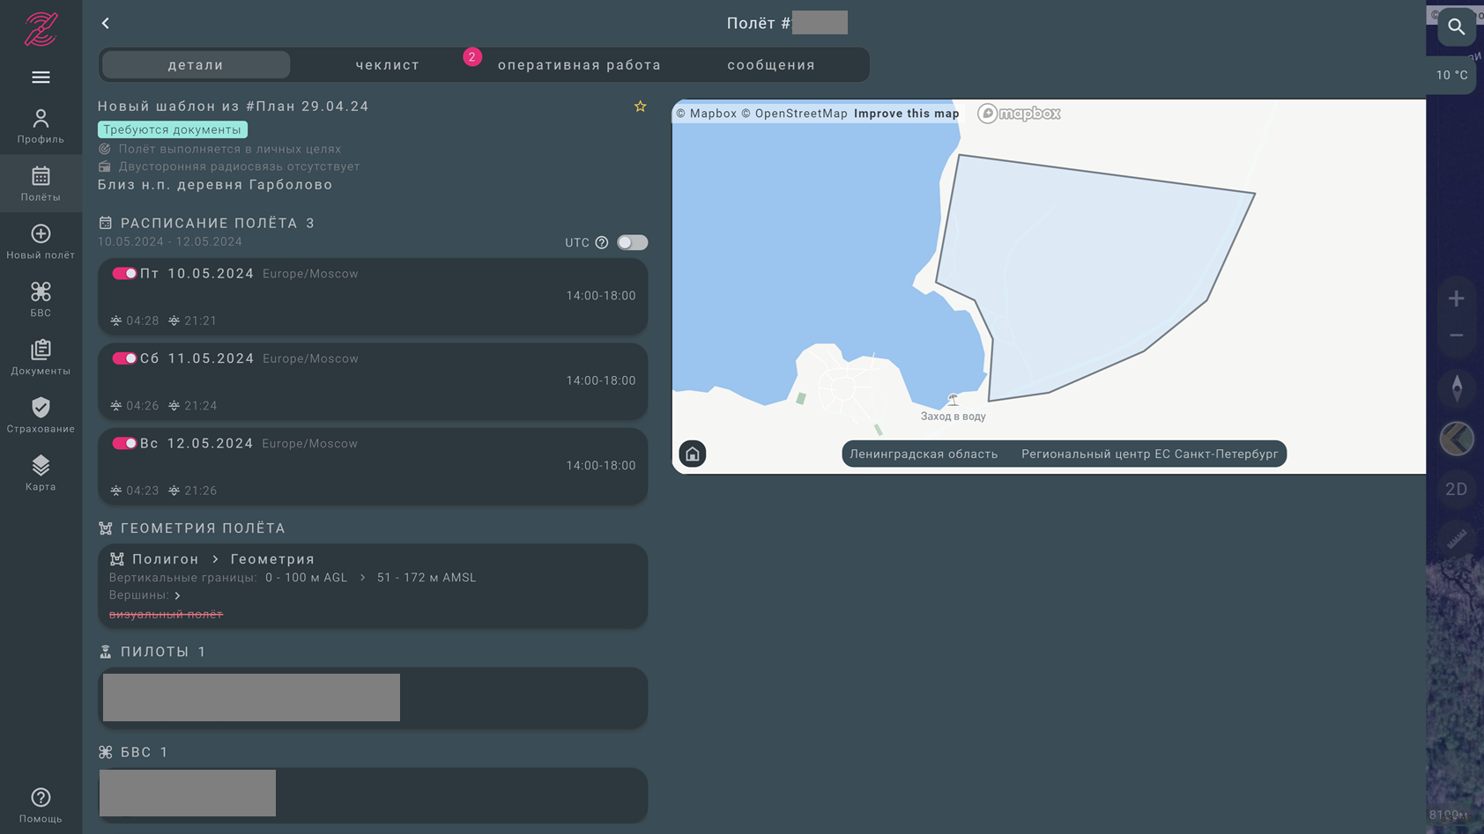Toggle the UTC time switch
Viewport: 1484px width, 834px height.
[x=633, y=242]
